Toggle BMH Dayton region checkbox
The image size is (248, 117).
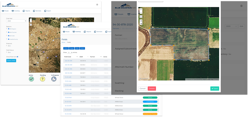tap(8, 29)
